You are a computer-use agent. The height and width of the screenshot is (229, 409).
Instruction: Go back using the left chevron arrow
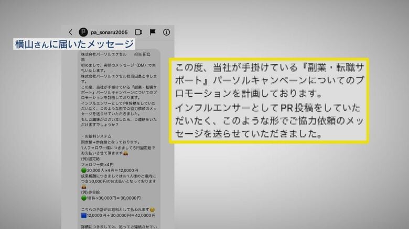coord(71,32)
